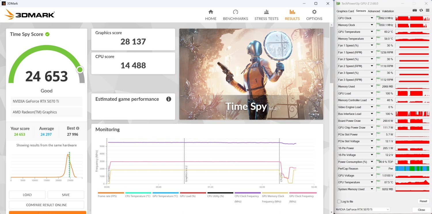Open the Memory Clock sensor dropdown
The height and width of the screenshot is (214, 432).
(x=372, y=25)
